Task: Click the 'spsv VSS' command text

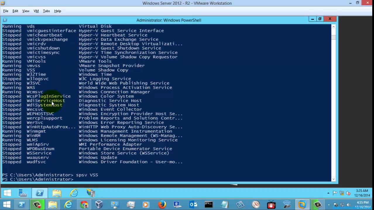Action: [x=87, y=175]
